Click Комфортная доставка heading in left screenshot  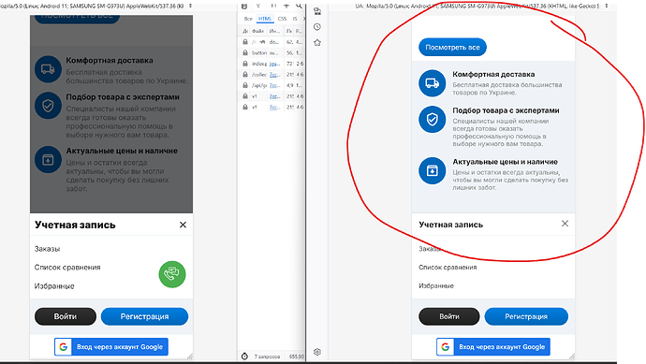click(110, 60)
